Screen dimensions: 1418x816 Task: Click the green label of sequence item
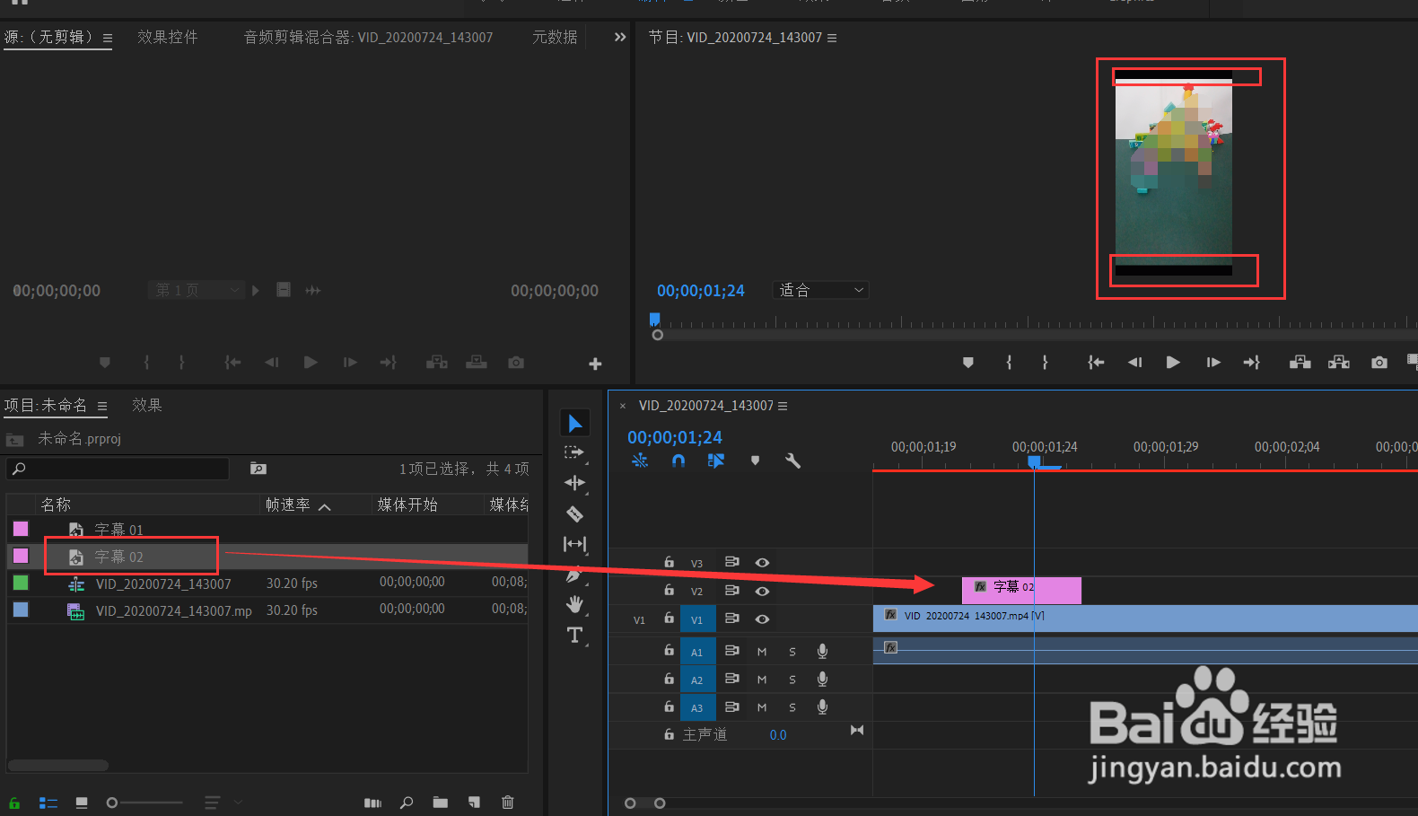[x=21, y=583]
